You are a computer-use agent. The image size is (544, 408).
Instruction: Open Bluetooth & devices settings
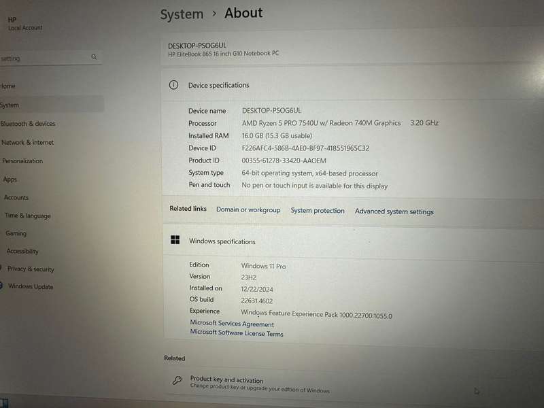click(28, 124)
